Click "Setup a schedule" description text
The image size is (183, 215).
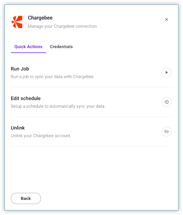(58, 106)
